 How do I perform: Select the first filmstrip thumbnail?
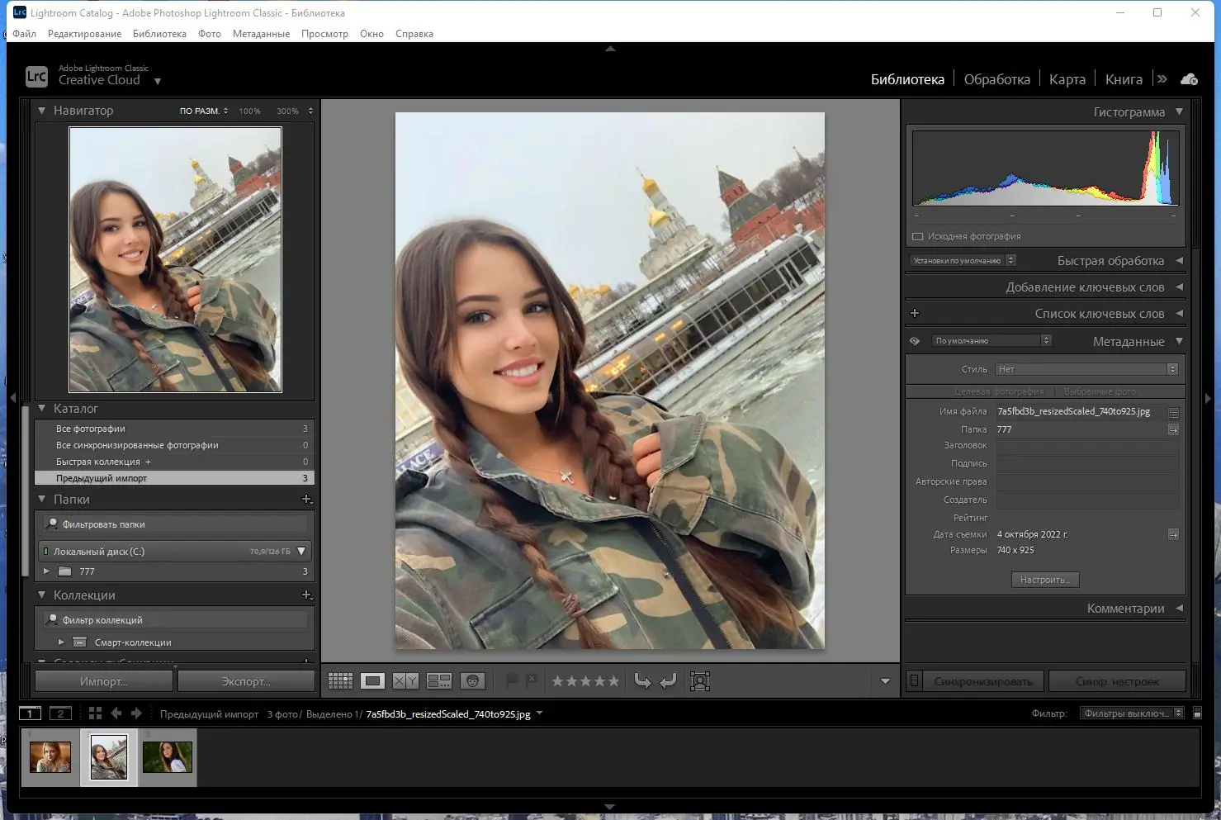pos(50,757)
